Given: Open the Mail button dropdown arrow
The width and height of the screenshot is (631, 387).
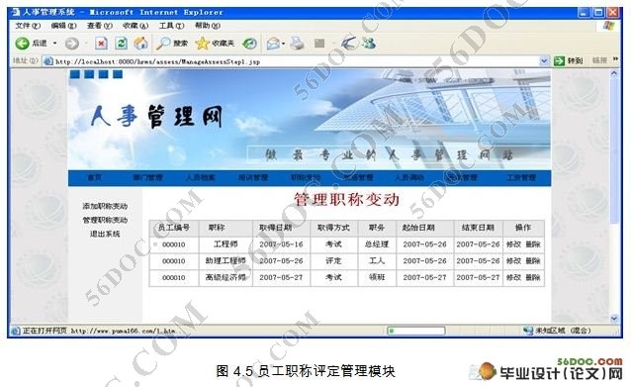Looking at the screenshot, I should (x=283, y=44).
